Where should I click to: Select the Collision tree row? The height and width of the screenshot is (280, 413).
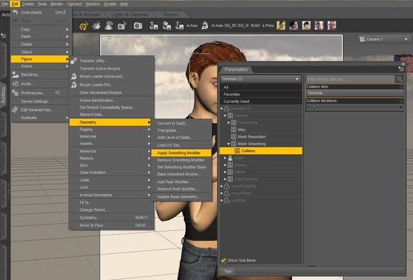261,151
